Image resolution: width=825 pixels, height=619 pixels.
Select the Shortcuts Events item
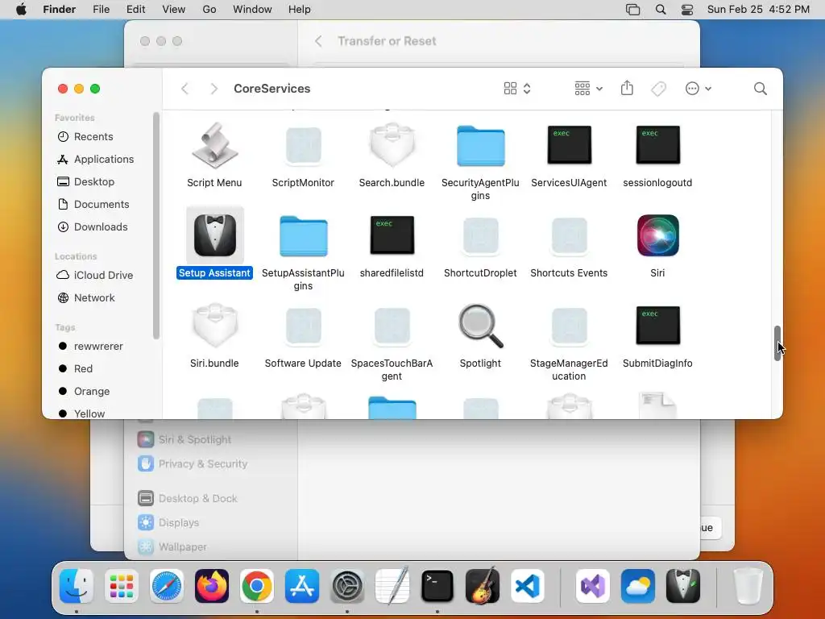(x=570, y=235)
